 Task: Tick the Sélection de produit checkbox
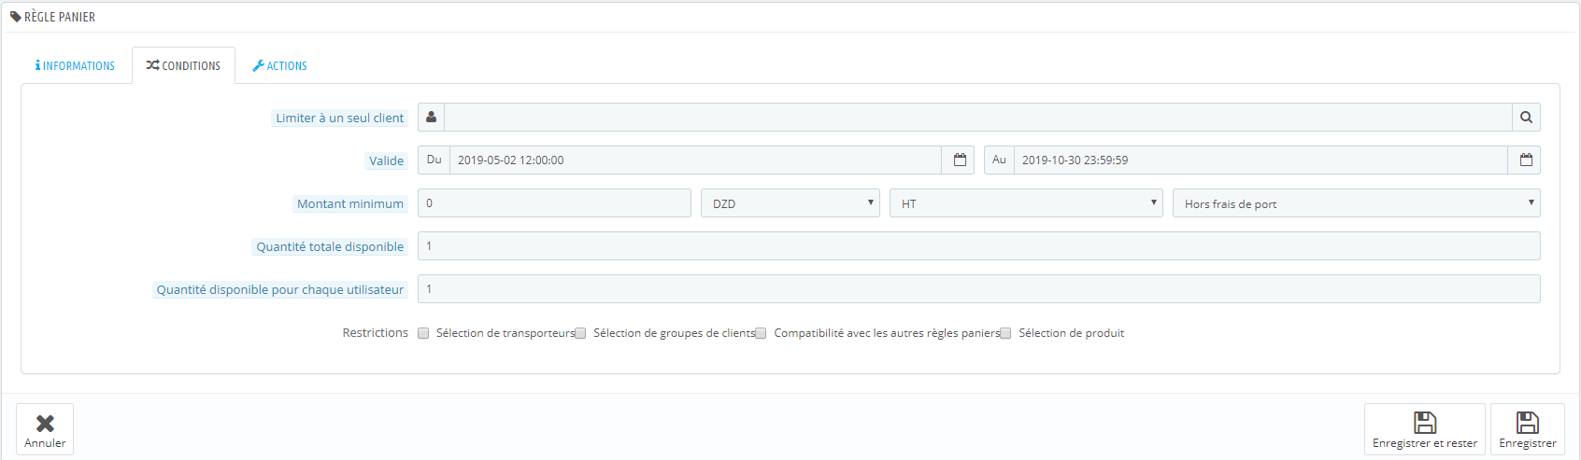coord(1005,333)
